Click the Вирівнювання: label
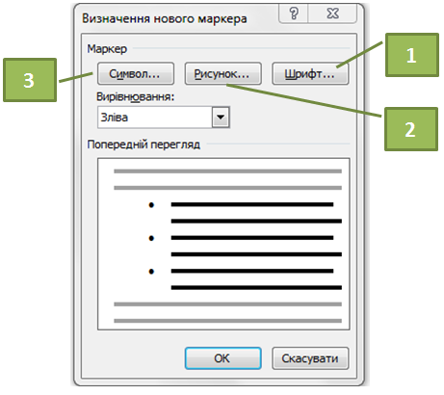The image size is (444, 395). click(x=135, y=96)
